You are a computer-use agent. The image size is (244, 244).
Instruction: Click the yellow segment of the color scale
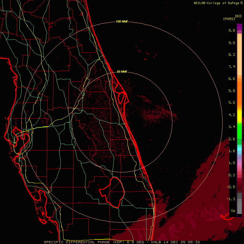[x=239, y=117]
